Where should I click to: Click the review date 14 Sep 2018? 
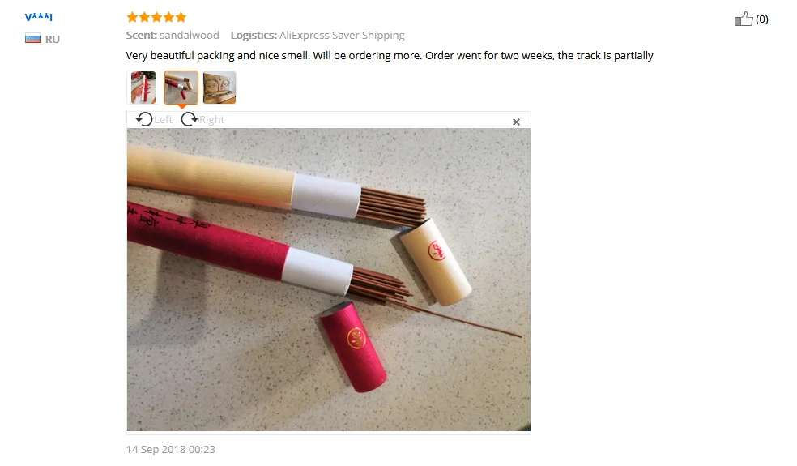click(x=170, y=449)
